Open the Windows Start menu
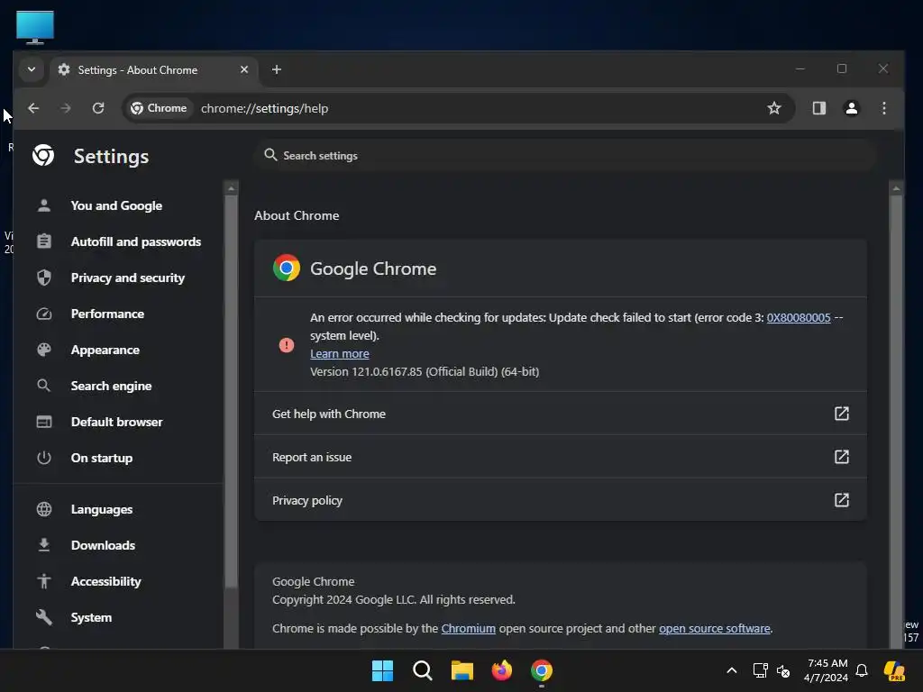This screenshot has height=692, width=923. 382,670
